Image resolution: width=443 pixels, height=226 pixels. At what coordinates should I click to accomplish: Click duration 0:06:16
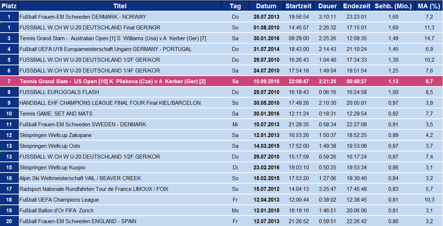tap(328, 92)
